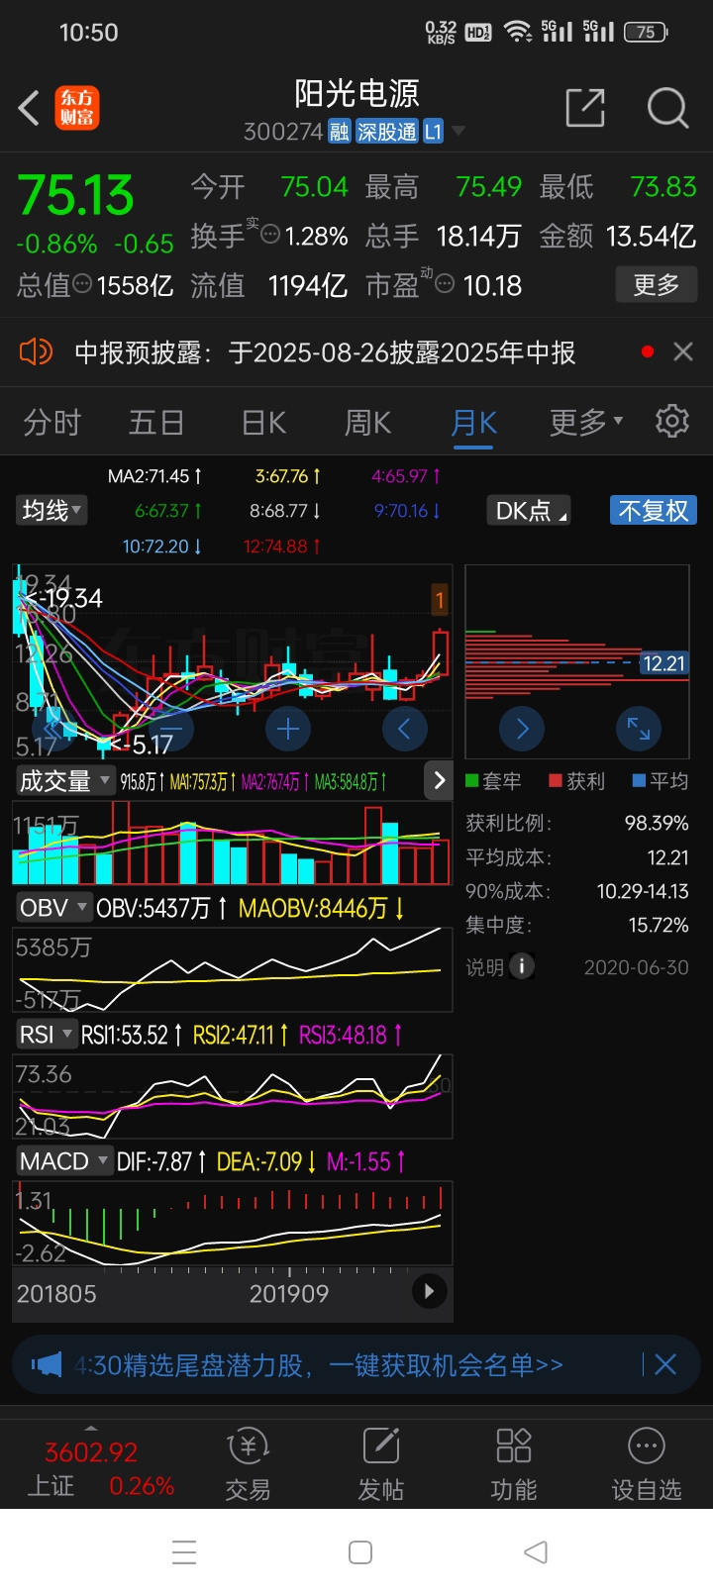Open chart settings gear icon
Image resolution: width=713 pixels, height=1596 pixels.
(672, 421)
